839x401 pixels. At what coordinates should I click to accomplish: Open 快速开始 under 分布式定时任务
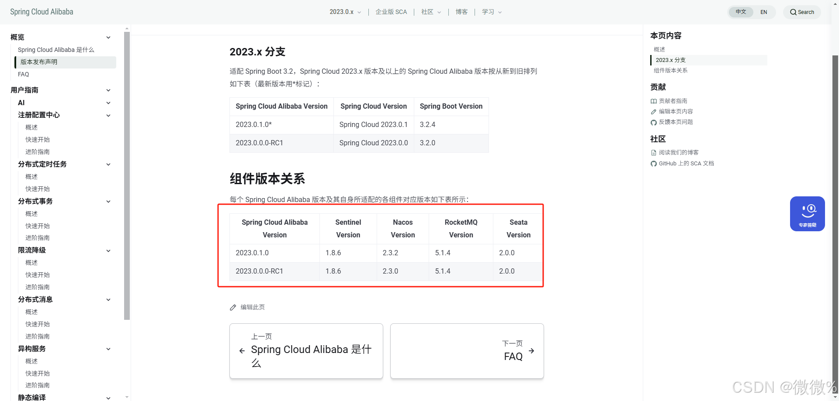[38, 189]
